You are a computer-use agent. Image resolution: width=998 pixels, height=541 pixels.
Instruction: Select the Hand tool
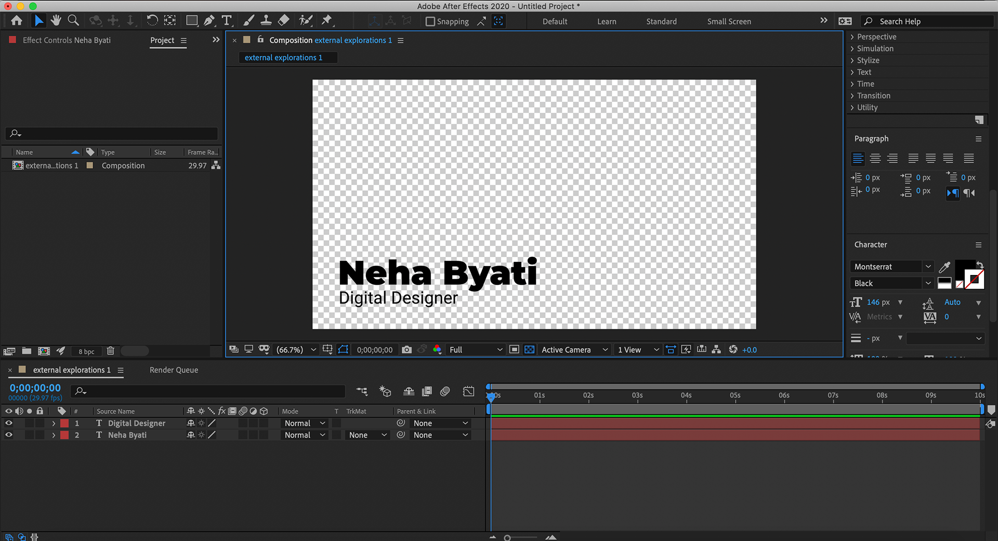pyautogui.click(x=56, y=21)
